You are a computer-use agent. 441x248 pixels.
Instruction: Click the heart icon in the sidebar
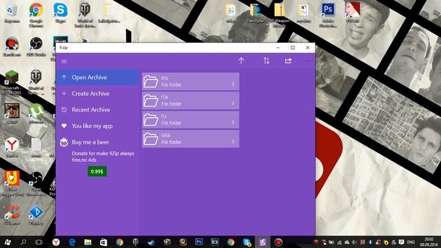click(x=64, y=126)
